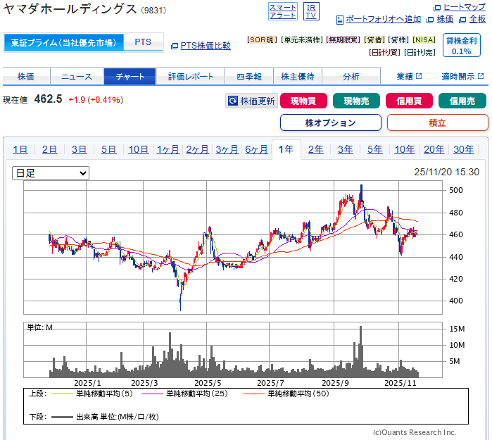Select the 20年 chart period
The height and width of the screenshot is (440, 492).
click(x=434, y=149)
